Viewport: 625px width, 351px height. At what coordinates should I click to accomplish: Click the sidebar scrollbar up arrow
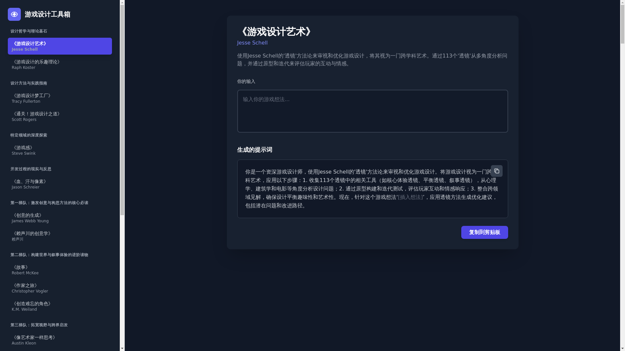pyautogui.click(x=122, y=3)
